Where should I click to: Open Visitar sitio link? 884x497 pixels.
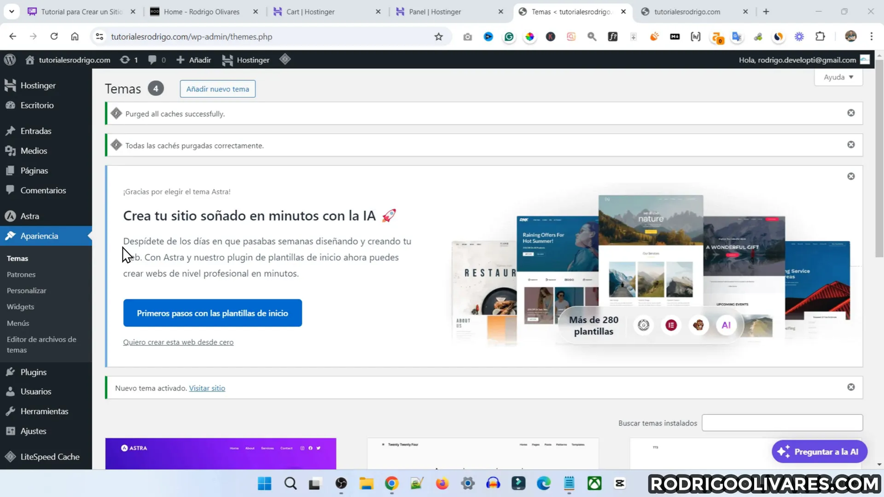[207, 388]
